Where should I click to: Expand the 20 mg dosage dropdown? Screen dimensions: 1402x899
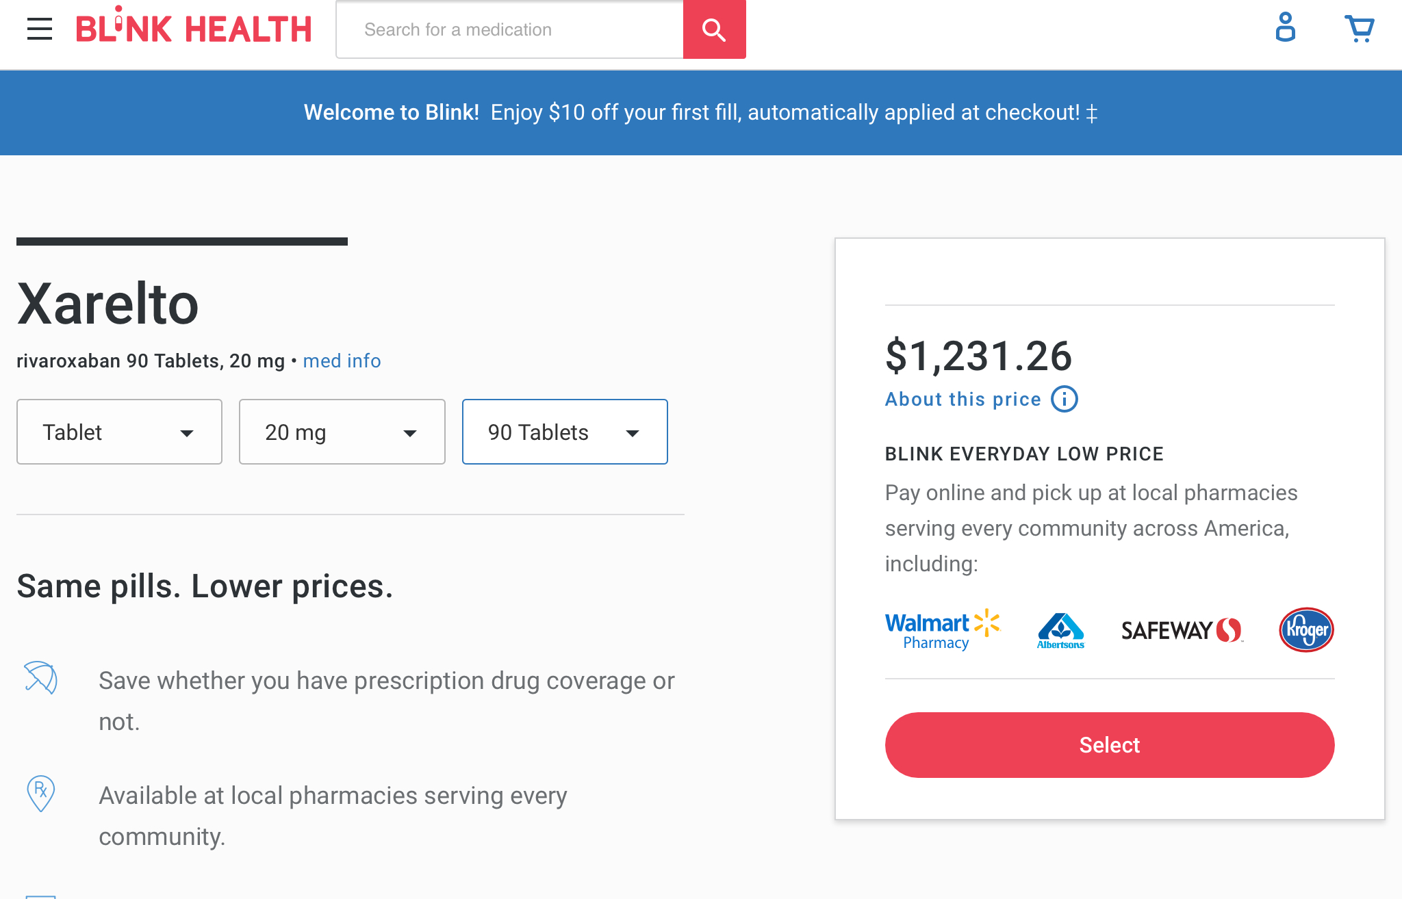(342, 432)
